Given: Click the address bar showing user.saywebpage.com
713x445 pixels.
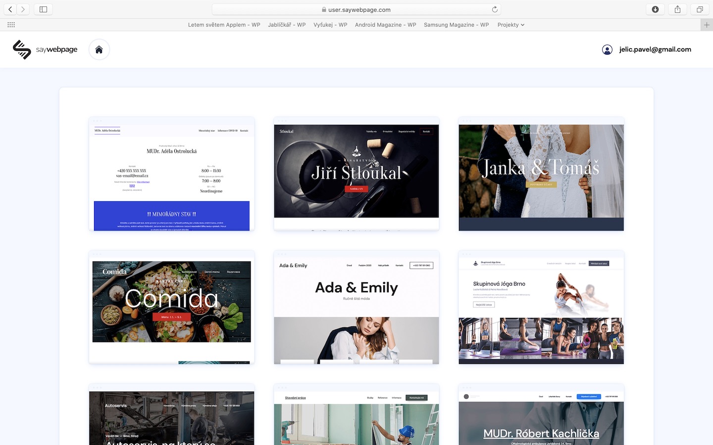Looking at the screenshot, I should [356, 9].
